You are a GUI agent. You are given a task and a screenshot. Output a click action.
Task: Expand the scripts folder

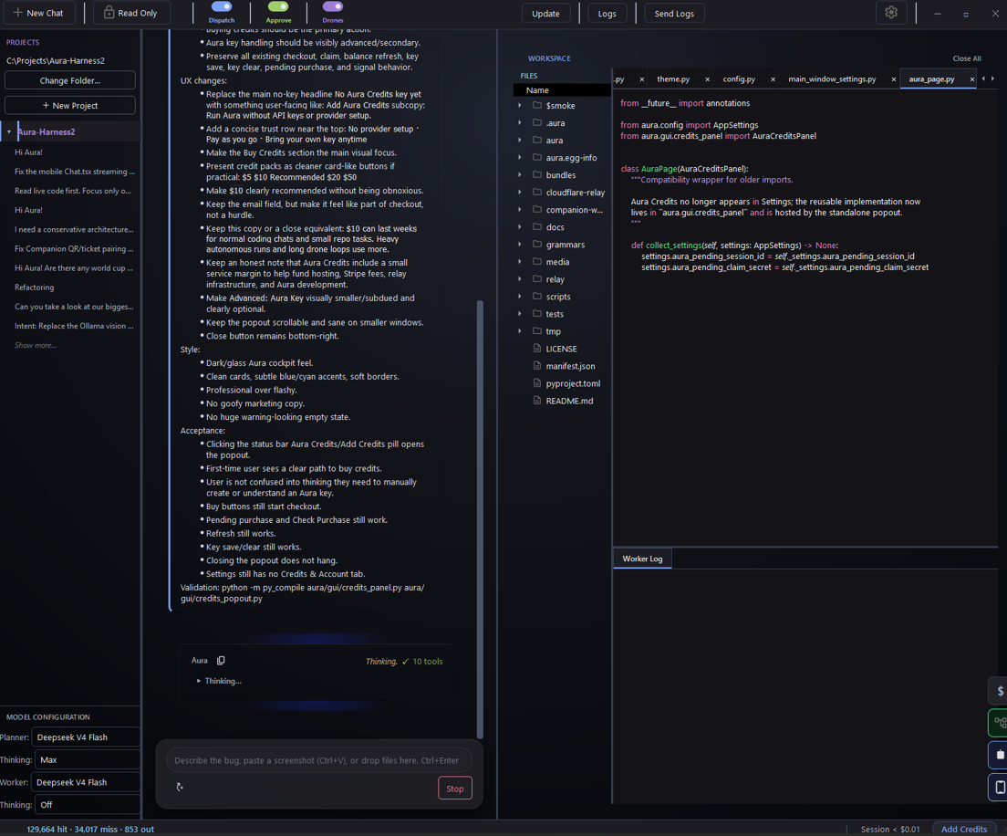tap(520, 297)
